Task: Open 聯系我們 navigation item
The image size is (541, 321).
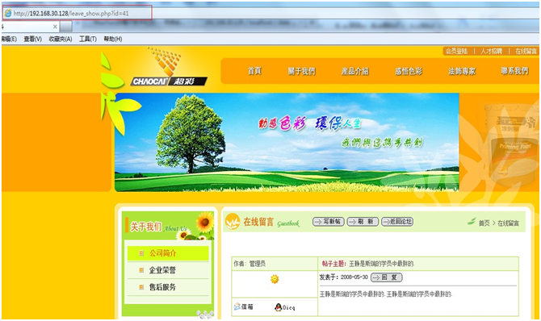Action: 514,71
